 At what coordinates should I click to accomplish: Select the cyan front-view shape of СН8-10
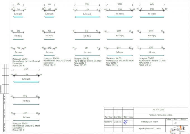(x=26, y=82)
